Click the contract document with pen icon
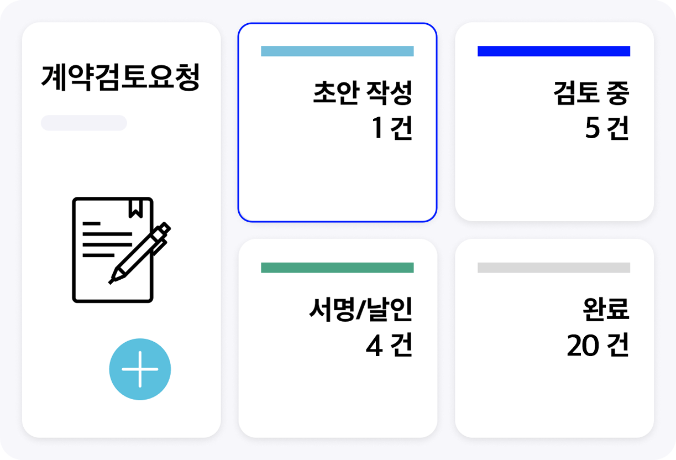 coord(121,250)
